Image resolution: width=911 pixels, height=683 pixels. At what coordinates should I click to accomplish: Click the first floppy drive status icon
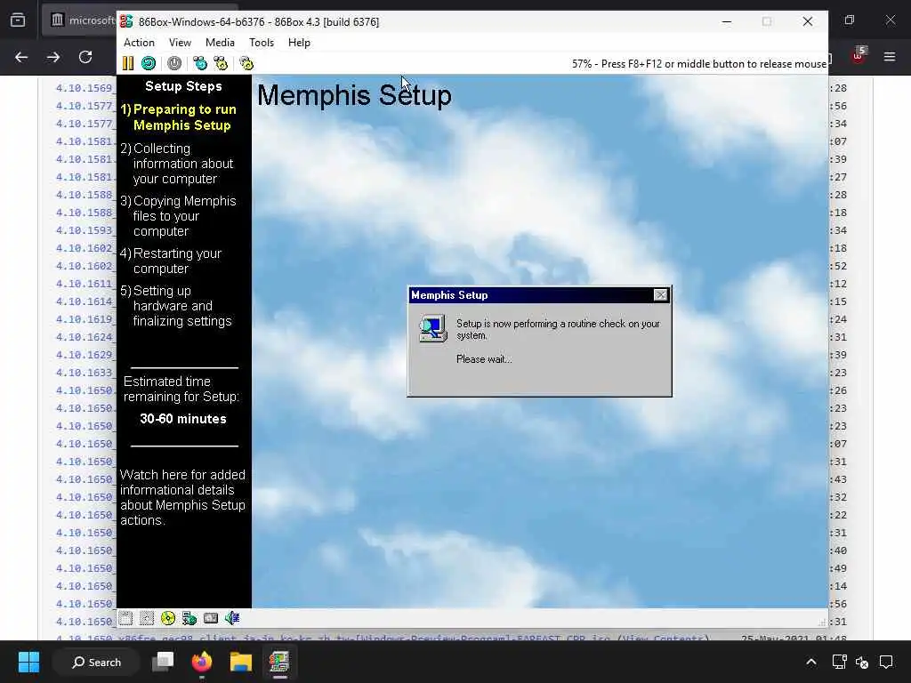tap(125, 618)
